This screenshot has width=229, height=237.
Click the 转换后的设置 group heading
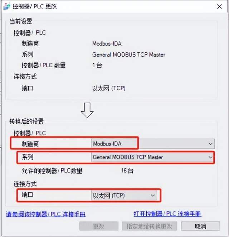click(x=26, y=122)
